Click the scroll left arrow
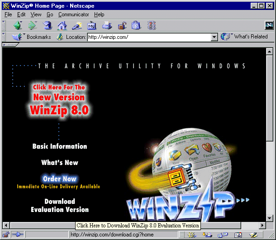276x240 pixels. coord(6,225)
